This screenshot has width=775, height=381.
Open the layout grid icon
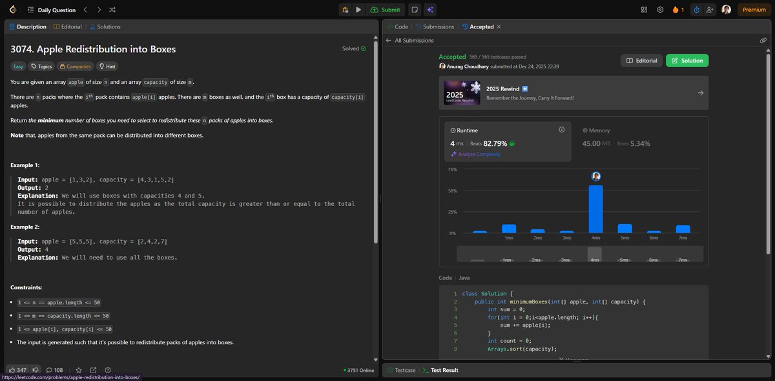(x=644, y=10)
